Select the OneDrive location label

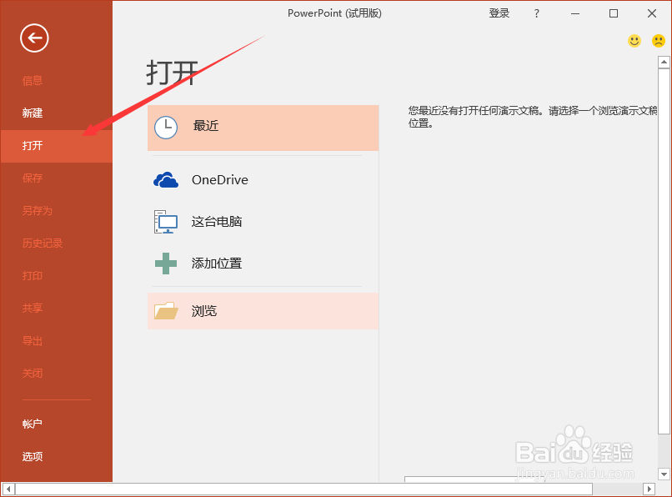pos(220,180)
